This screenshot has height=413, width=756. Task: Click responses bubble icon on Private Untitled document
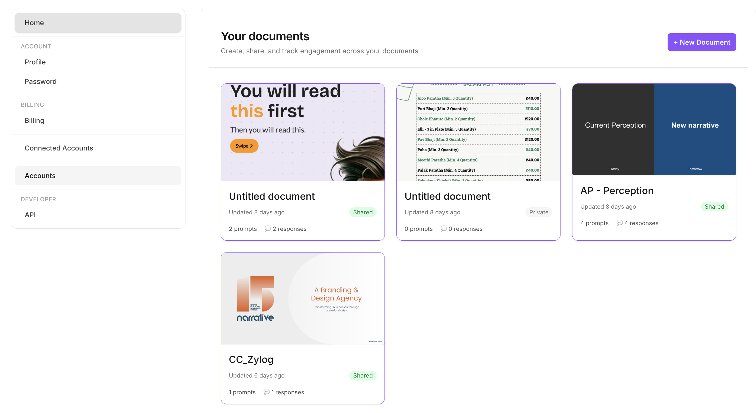point(443,228)
